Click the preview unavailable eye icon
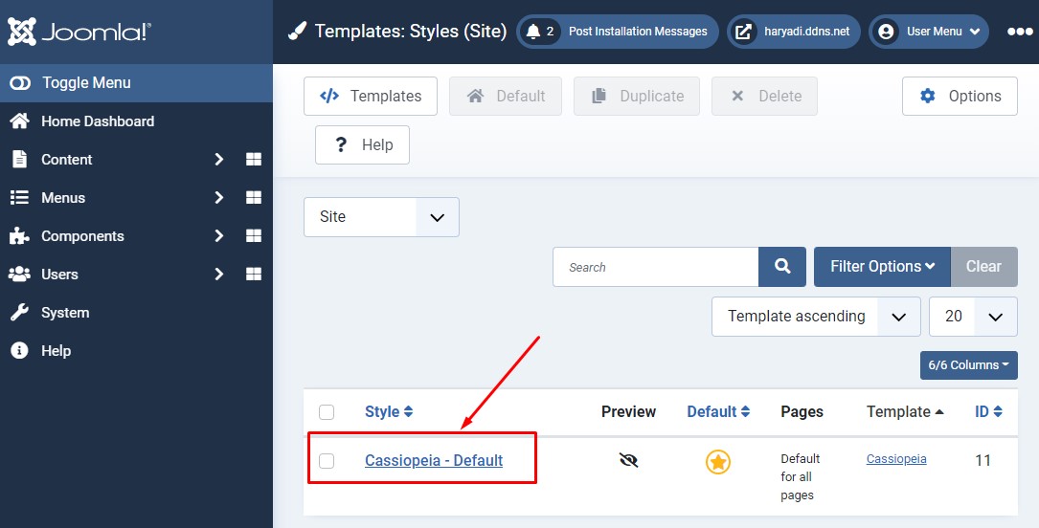The image size is (1039, 528). (628, 460)
